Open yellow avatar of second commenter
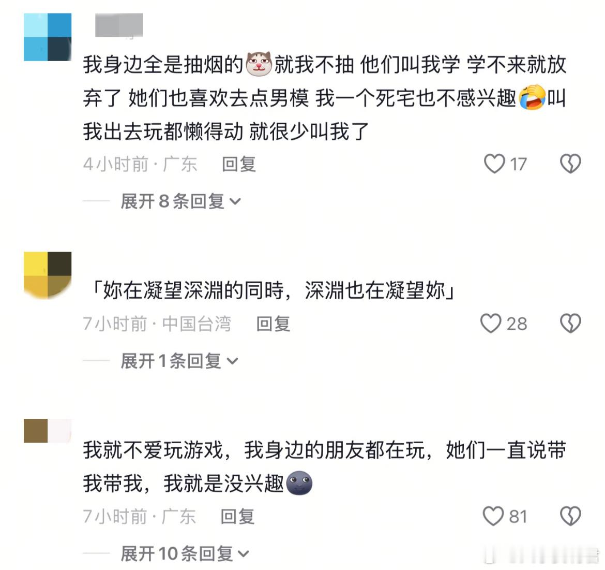605x570 pixels. pyautogui.click(x=48, y=275)
